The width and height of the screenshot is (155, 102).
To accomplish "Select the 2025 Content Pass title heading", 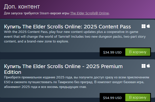I will [67, 27].
